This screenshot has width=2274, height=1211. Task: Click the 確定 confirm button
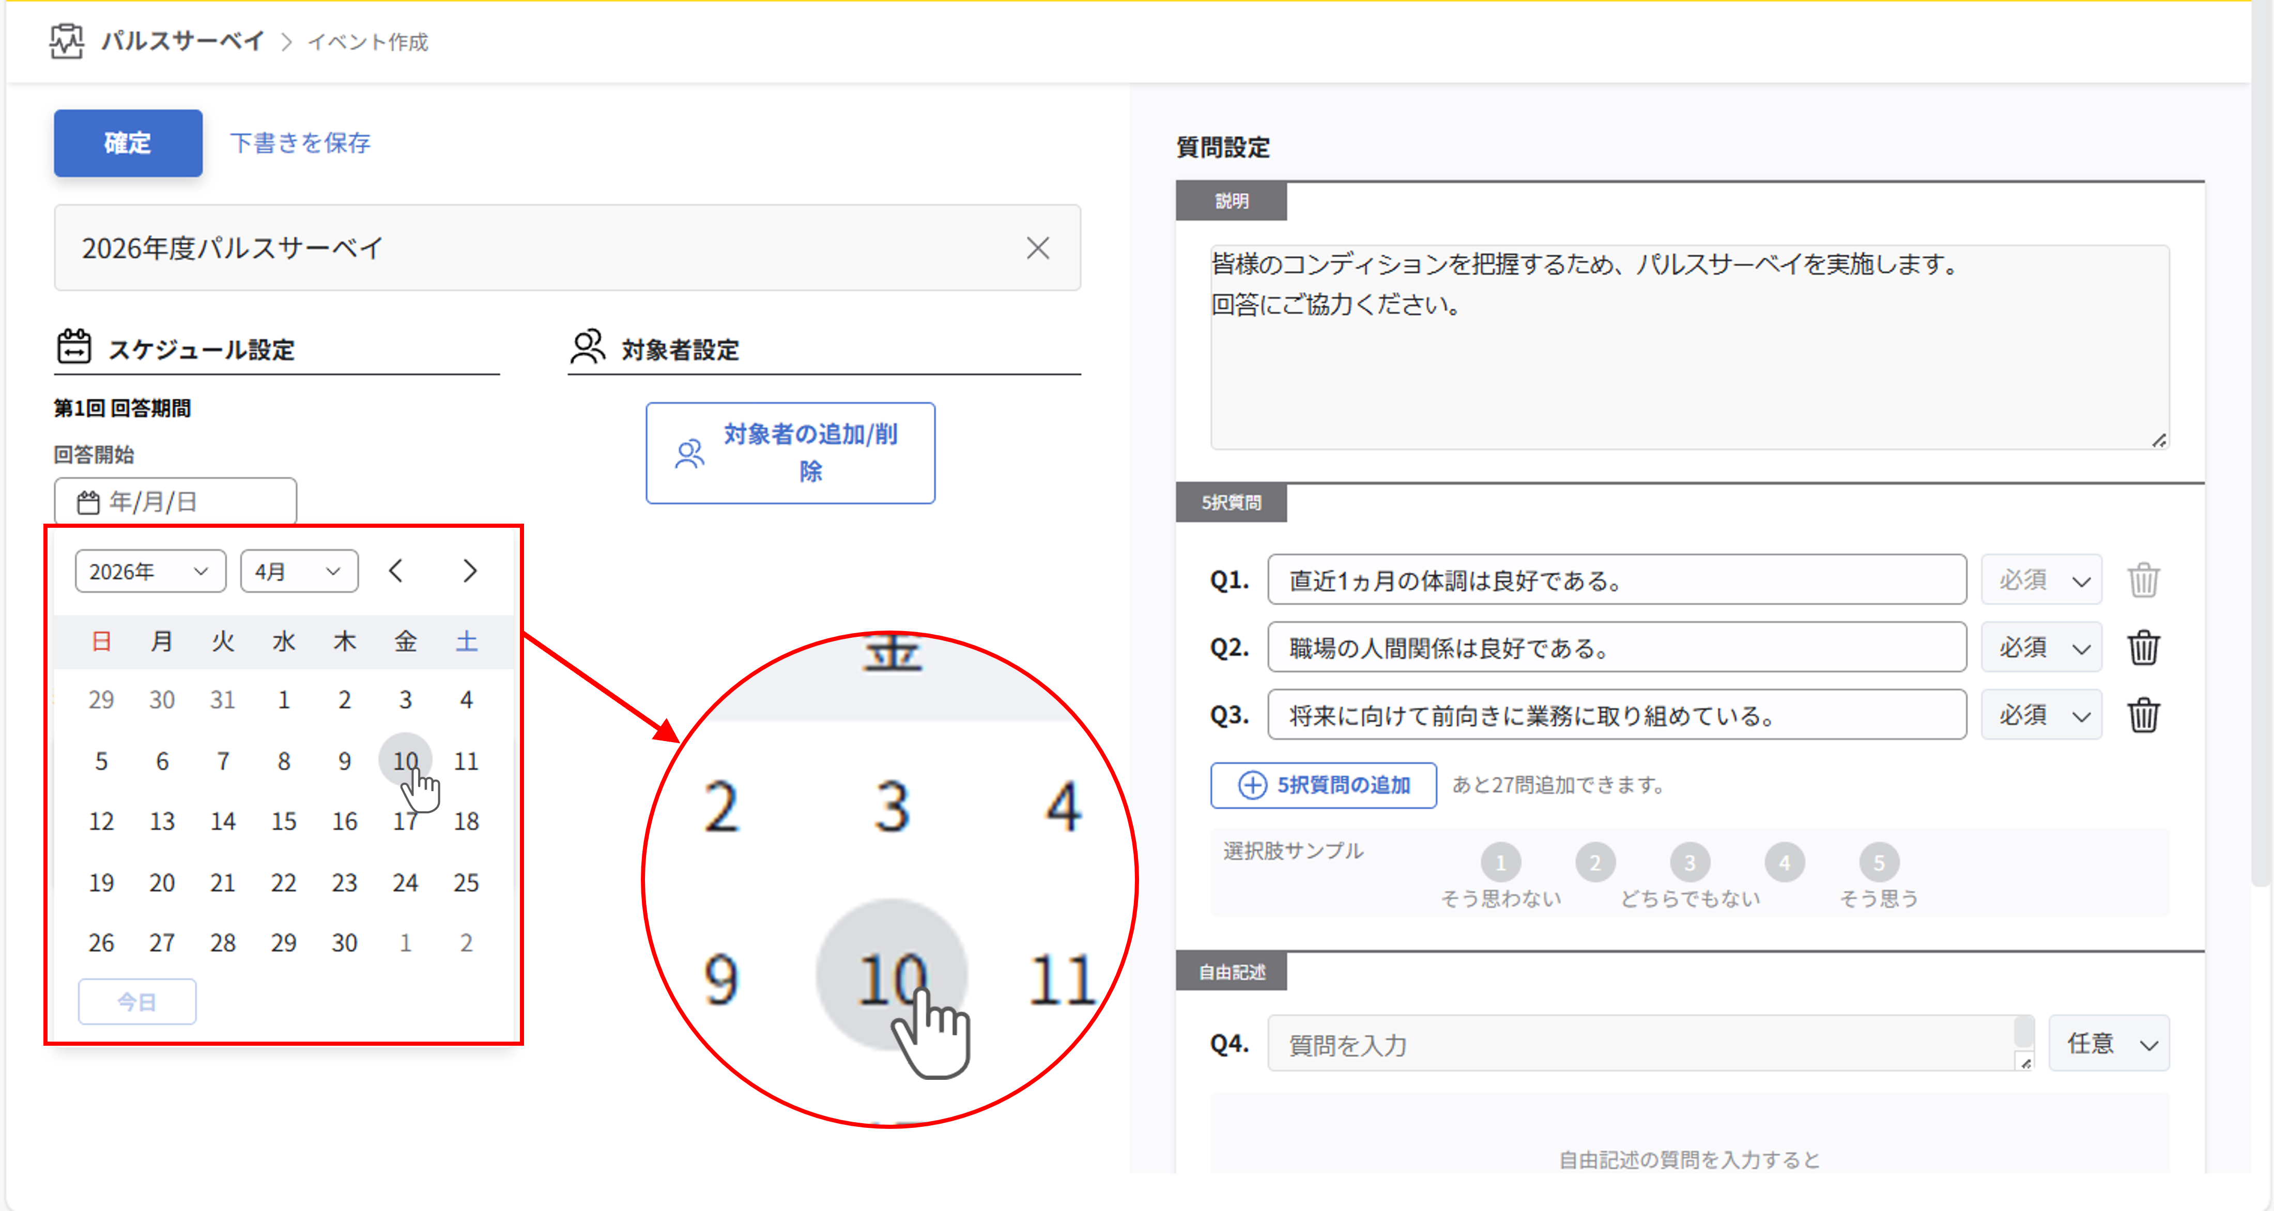[128, 143]
